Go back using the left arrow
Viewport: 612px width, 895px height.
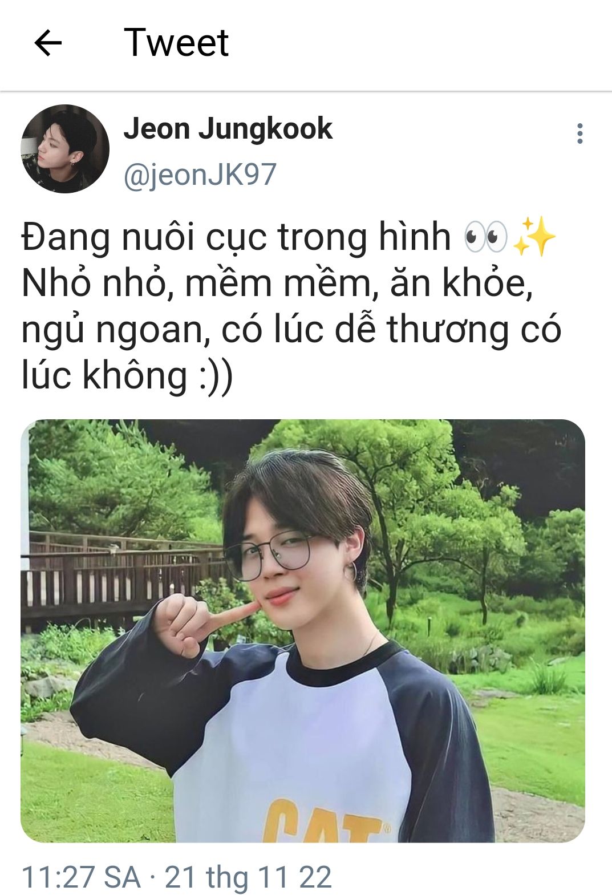point(48,43)
